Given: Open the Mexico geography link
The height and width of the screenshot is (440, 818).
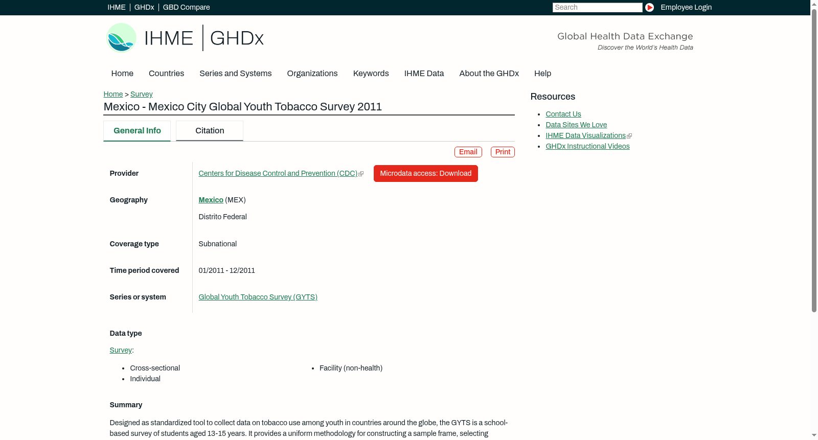Looking at the screenshot, I should (x=211, y=200).
